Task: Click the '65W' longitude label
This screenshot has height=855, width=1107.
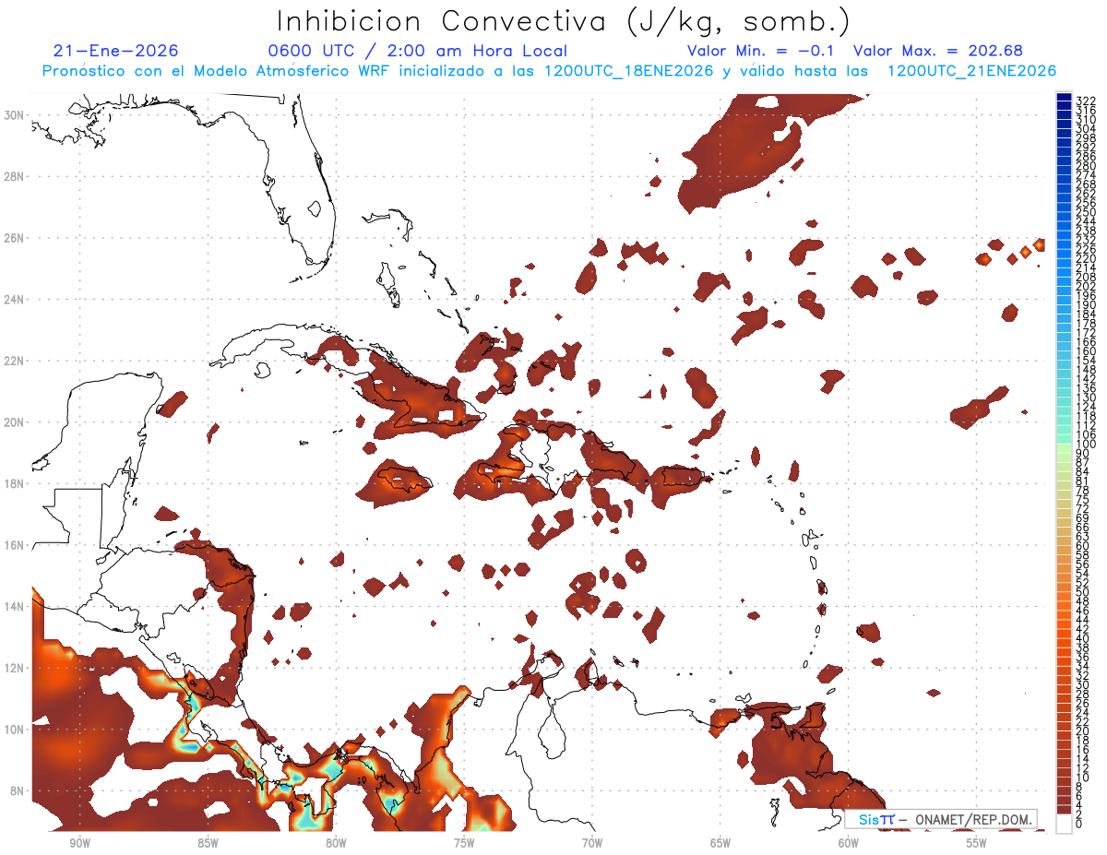Action: click(x=720, y=844)
